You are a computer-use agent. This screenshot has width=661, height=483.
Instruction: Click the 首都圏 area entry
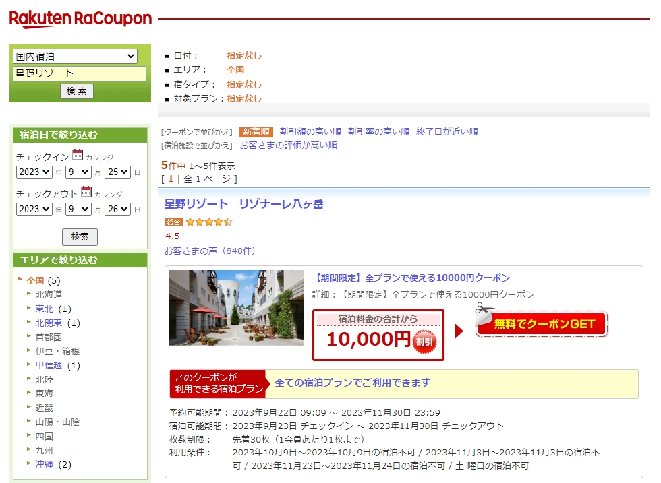click(x=49, y=337)
